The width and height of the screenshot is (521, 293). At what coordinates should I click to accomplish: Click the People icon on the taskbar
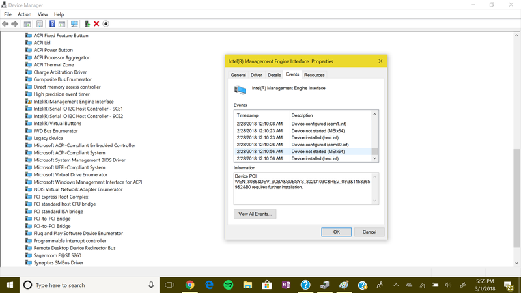click(x=380, y=285)
